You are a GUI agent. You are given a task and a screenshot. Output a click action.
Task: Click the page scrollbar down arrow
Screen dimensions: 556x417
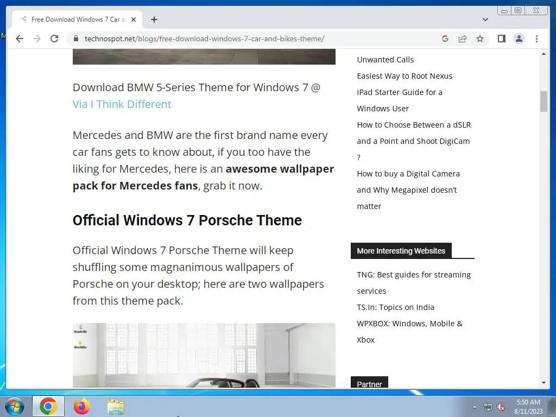[544, 383]
